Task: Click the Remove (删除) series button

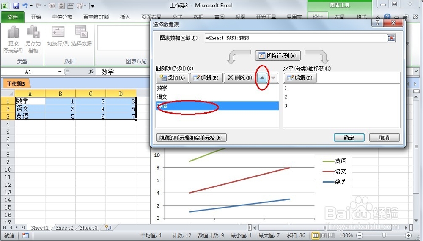Action: tap(240, 78)
